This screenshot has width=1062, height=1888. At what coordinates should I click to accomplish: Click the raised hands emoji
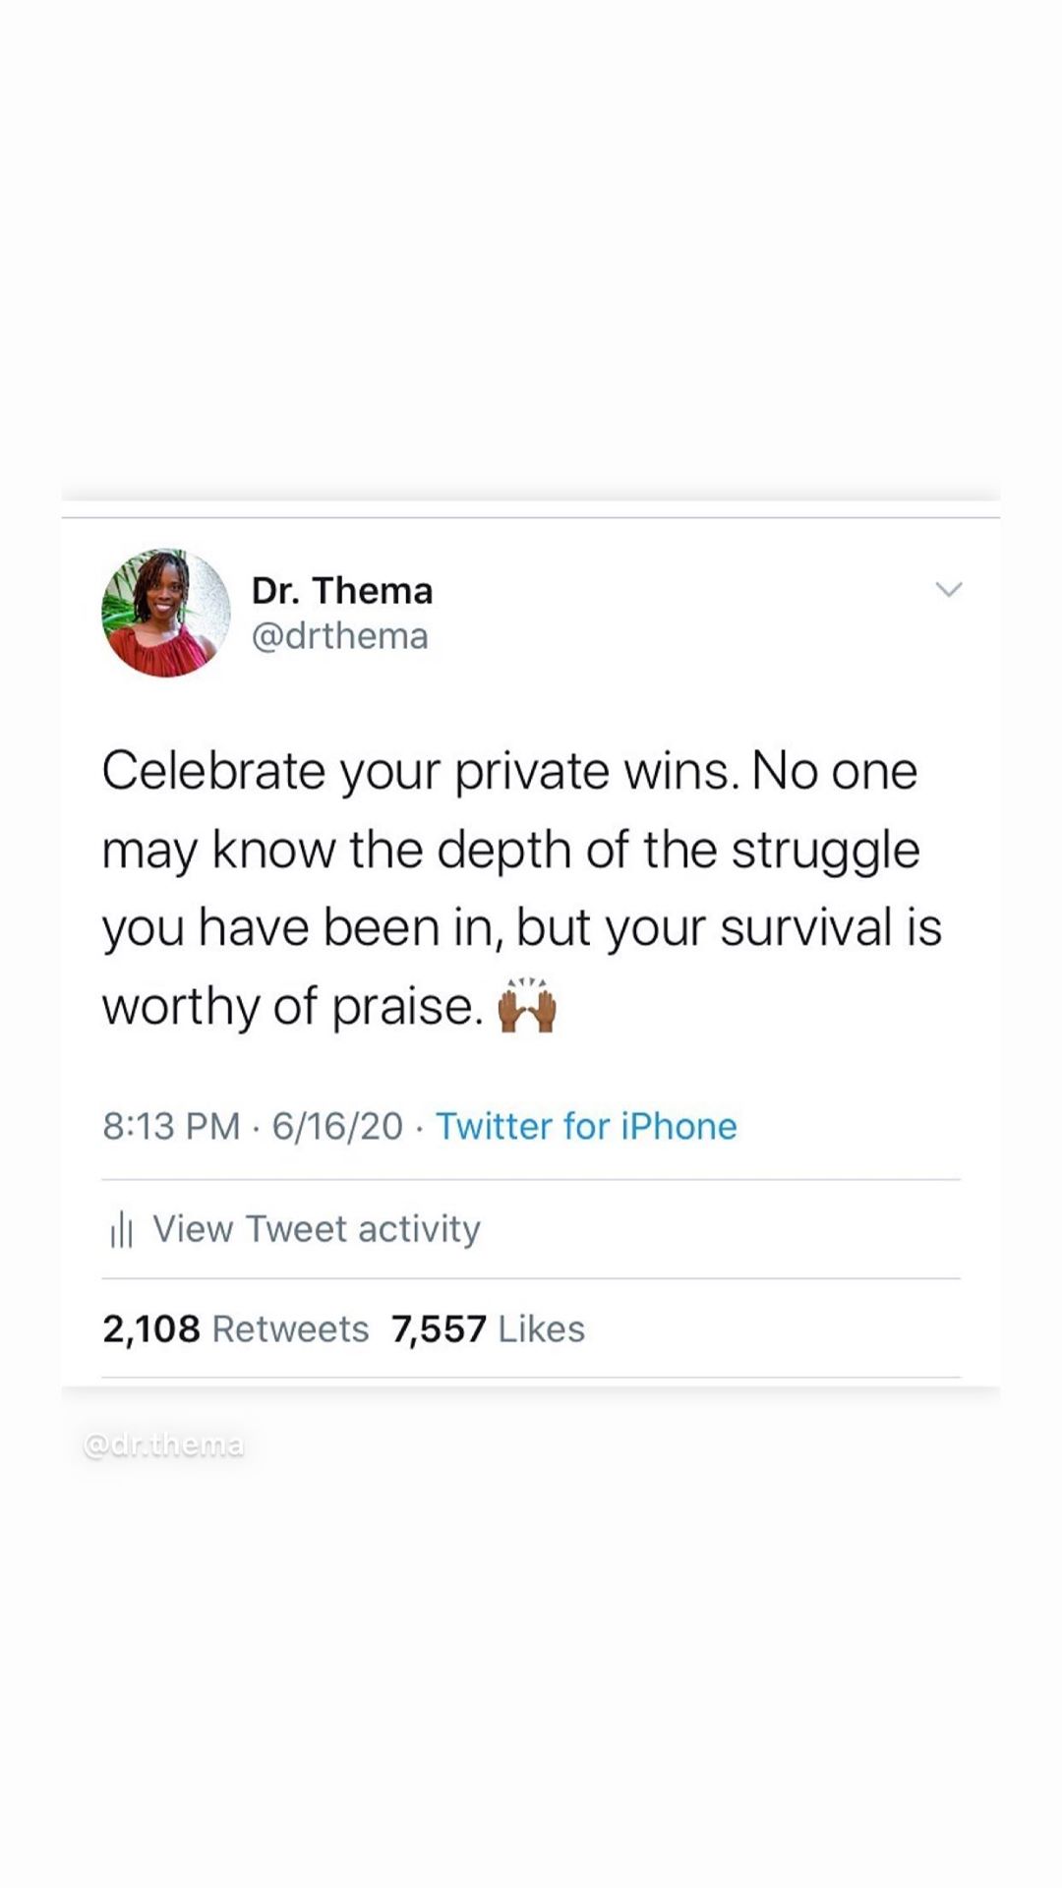528,1006
